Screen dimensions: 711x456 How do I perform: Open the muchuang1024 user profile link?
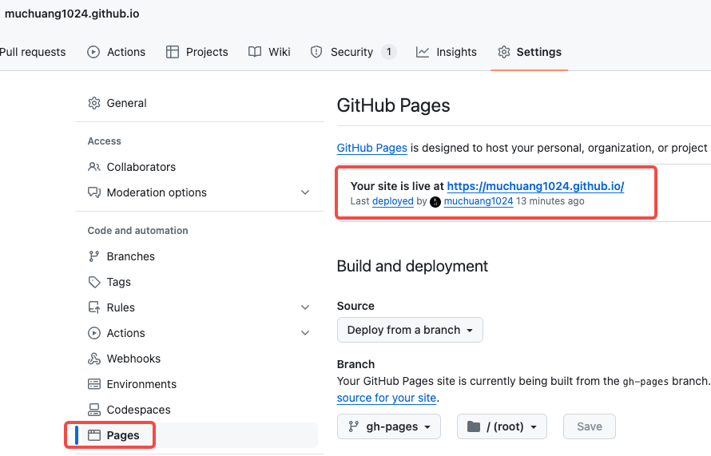[479, 201]
